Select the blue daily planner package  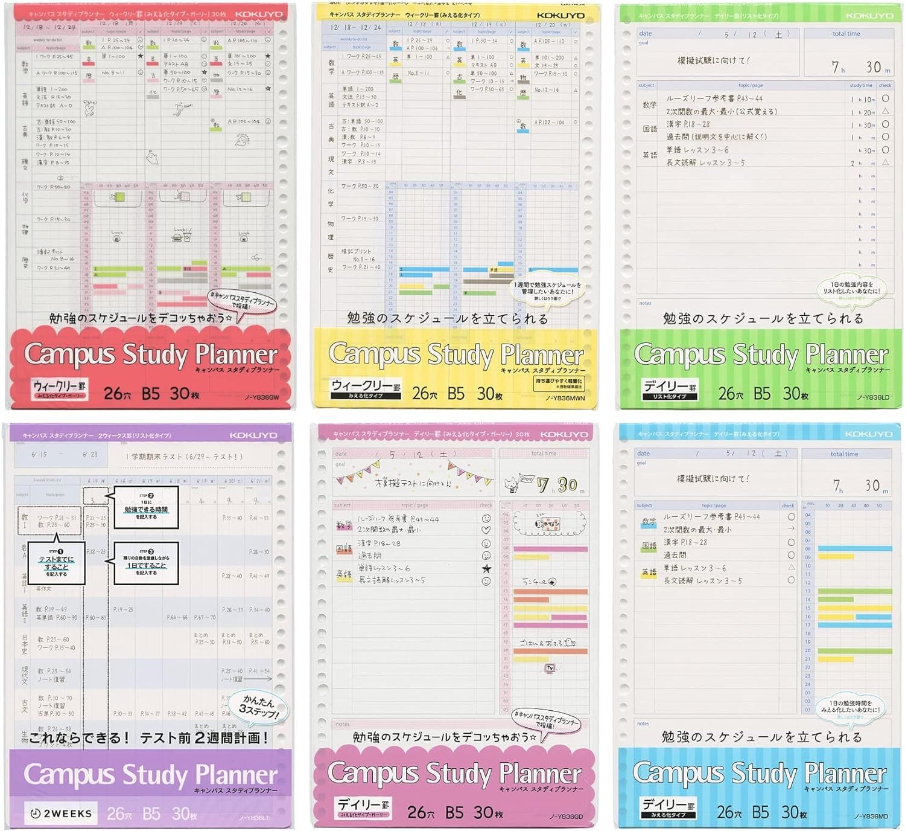[758, 625]
